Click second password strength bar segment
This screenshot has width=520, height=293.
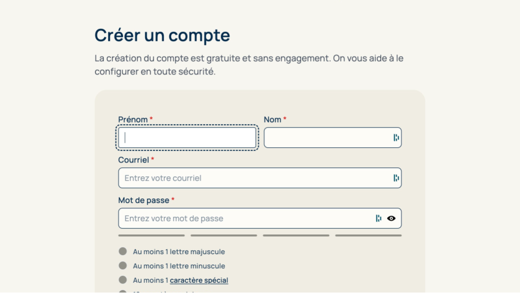click(224, 235)
